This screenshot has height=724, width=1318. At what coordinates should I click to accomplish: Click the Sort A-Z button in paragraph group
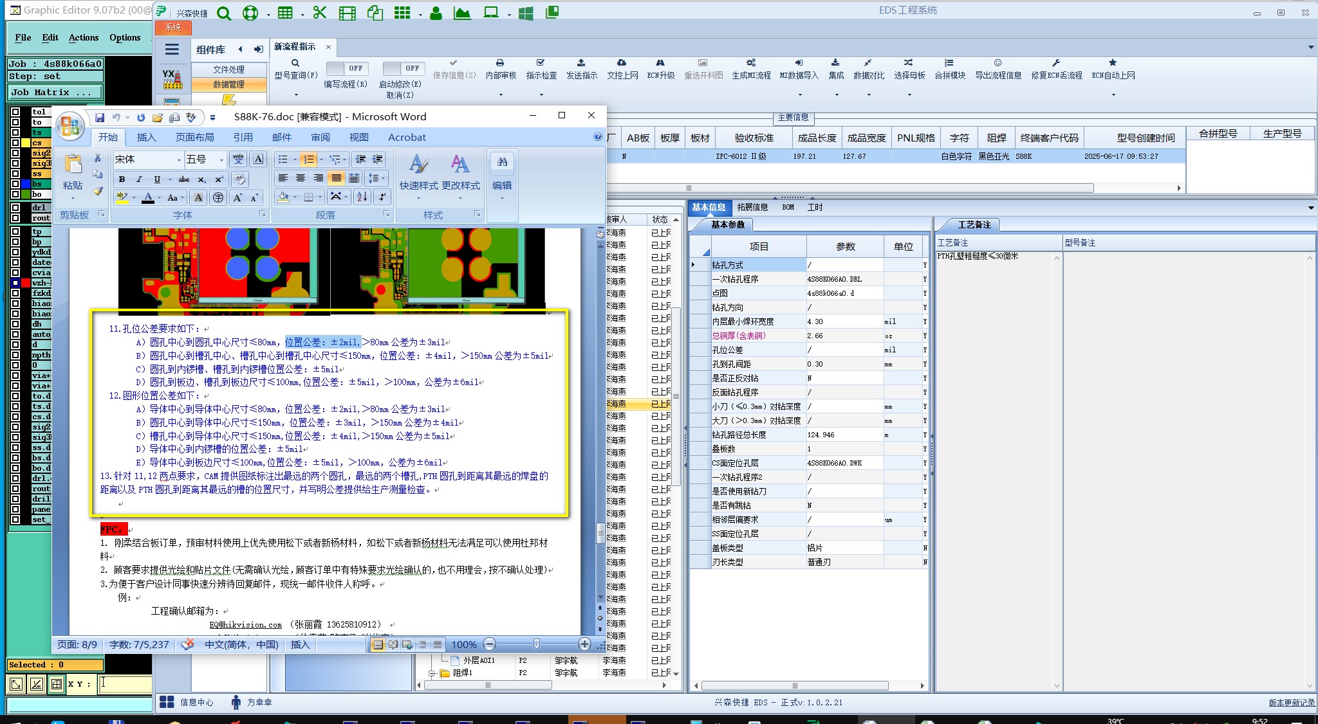362,197
